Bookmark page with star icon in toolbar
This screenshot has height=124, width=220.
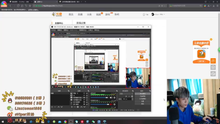[x=30, y=6]
